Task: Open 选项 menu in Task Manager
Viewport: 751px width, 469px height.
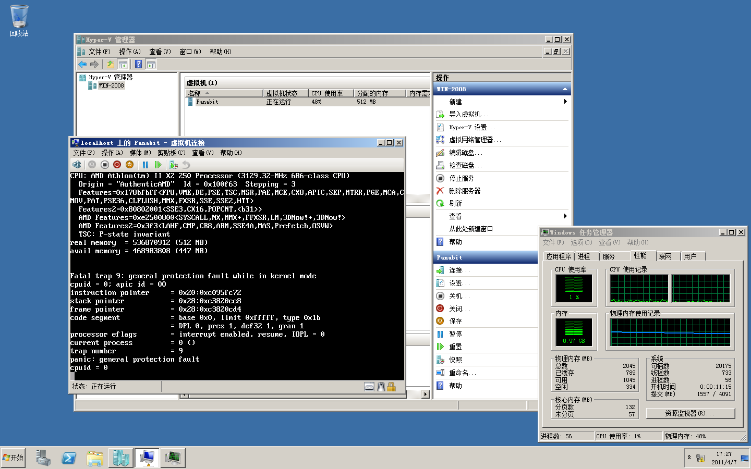Action: (x=582, y=242)
